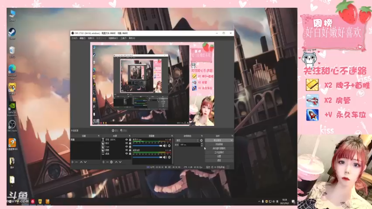
Task: Mute the Desktop Audio speaker icon
Action: tap(165, 157)
